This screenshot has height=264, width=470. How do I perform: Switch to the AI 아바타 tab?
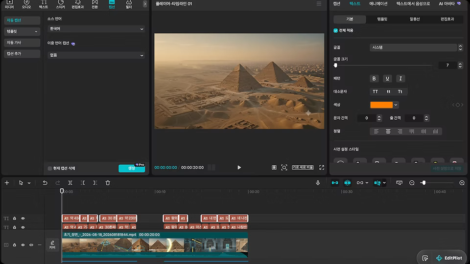click(x=450, y=3)
